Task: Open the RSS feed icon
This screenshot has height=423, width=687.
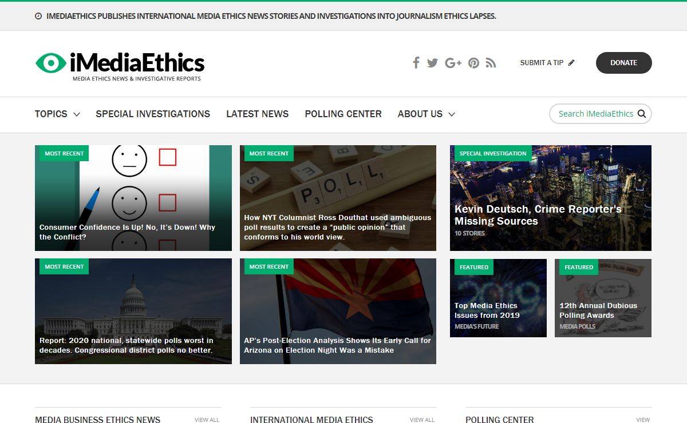Action: [x=491, y=63]
